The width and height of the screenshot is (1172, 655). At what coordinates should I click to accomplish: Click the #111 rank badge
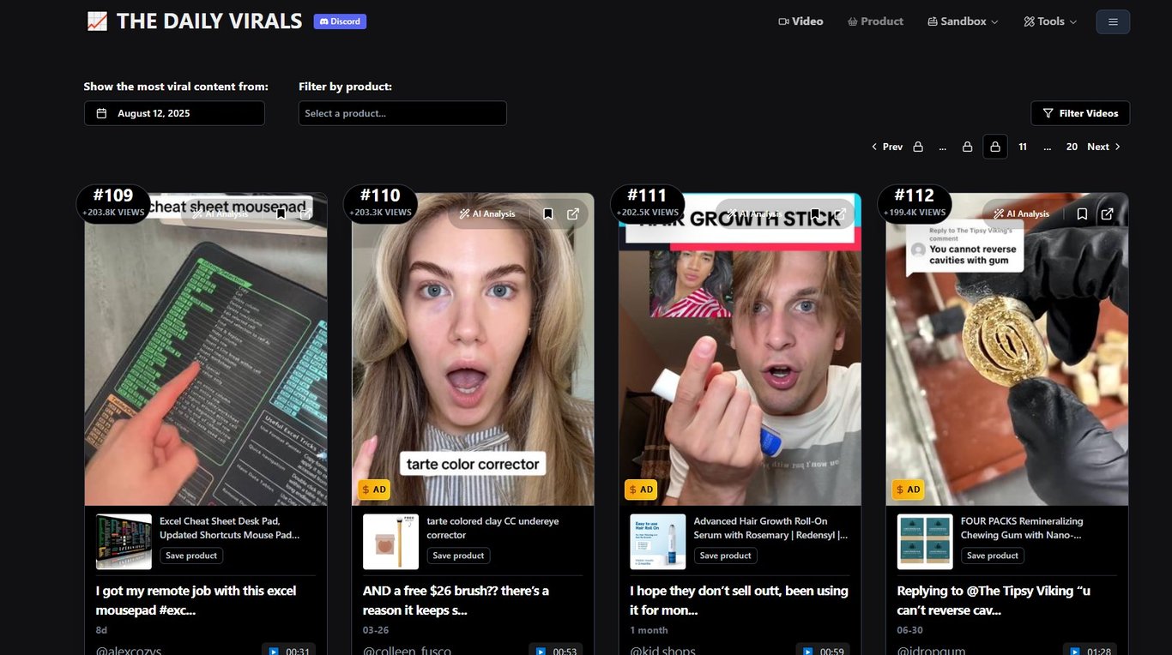click(647, 203)
